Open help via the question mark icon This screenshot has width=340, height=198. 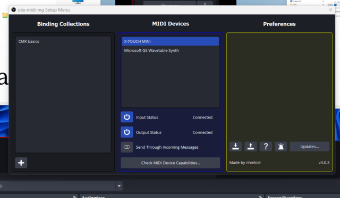[x=266, y=147]
